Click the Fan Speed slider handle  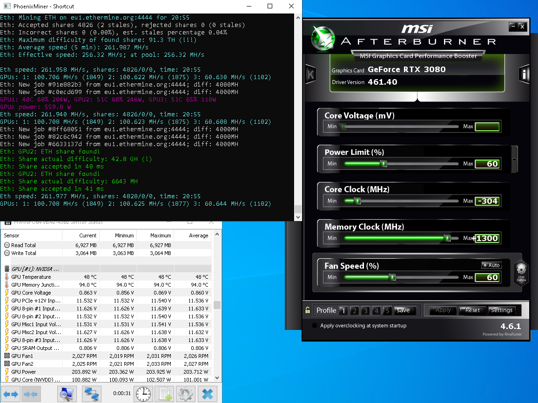tap(392, 277)
